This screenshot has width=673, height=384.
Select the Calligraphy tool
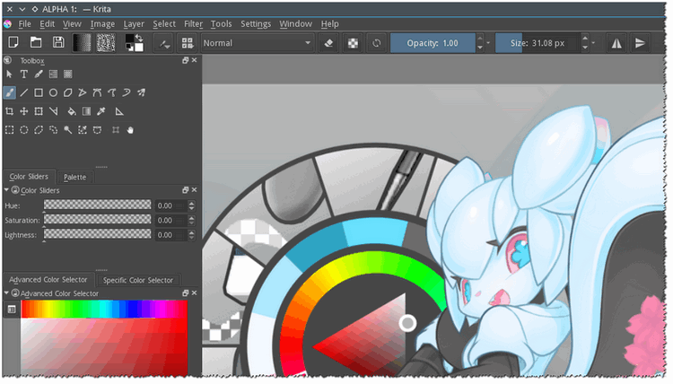39,74
